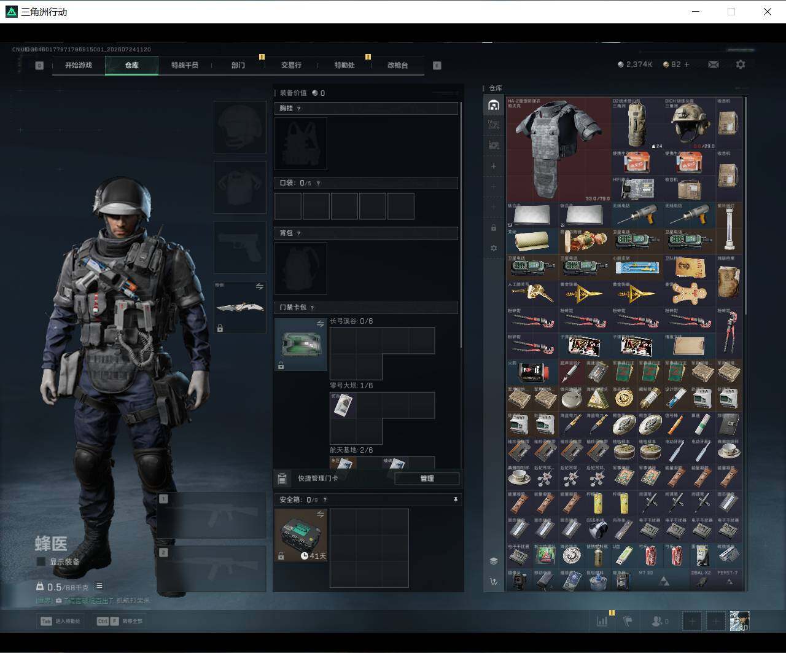Select the 芳纶 fabric roll item
The height and width of the screenshot is (653, 786).
point(532,241)
